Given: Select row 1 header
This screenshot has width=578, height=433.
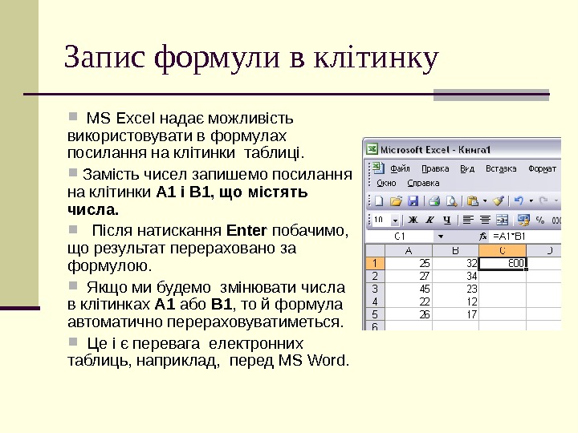Looking at the screenshot, I should 375,263.
